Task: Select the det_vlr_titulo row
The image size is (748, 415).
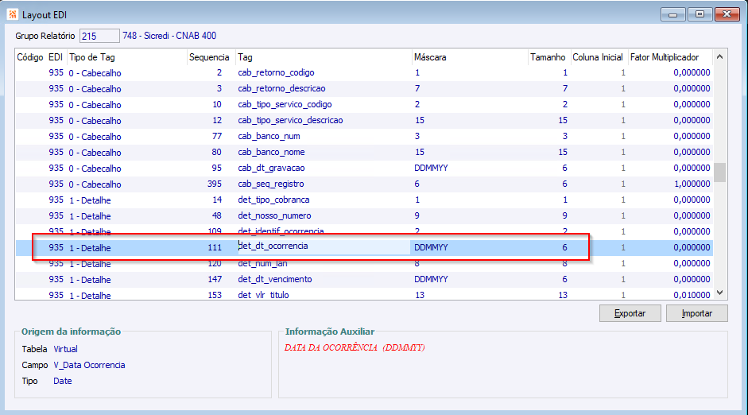Action: click(x=364, y=295)
